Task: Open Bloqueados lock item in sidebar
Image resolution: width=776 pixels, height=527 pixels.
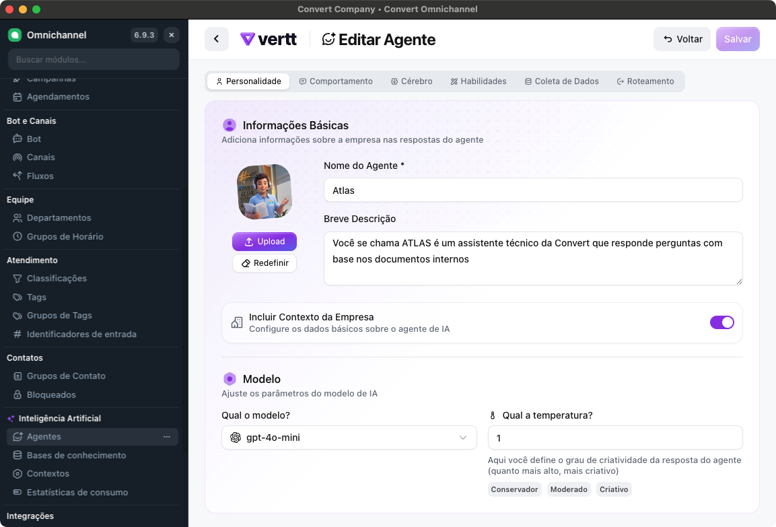Action: coord(51,395)
